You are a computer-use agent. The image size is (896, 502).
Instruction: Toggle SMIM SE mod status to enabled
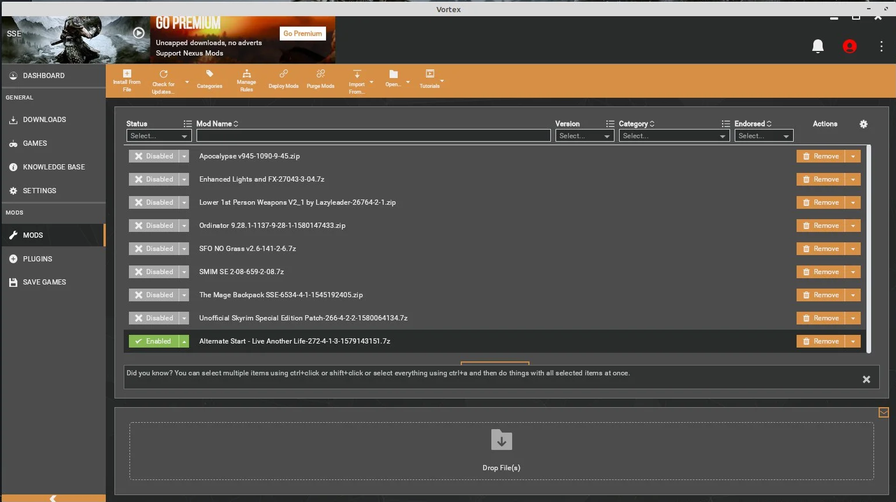tap(154, 272)
